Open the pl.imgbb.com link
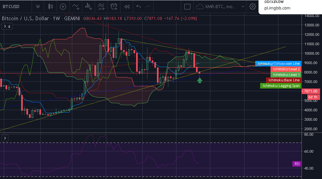The height and width of the screenshot is (179, 322). coord(277,8)
